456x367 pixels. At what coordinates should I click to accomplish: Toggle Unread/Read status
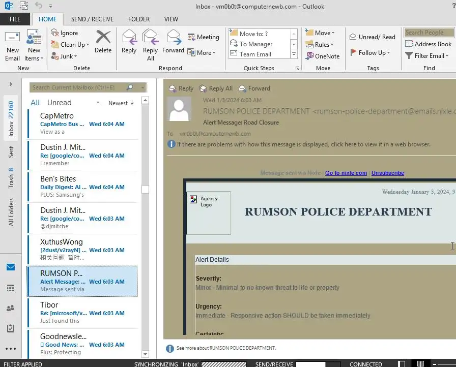tap(372, 37)
